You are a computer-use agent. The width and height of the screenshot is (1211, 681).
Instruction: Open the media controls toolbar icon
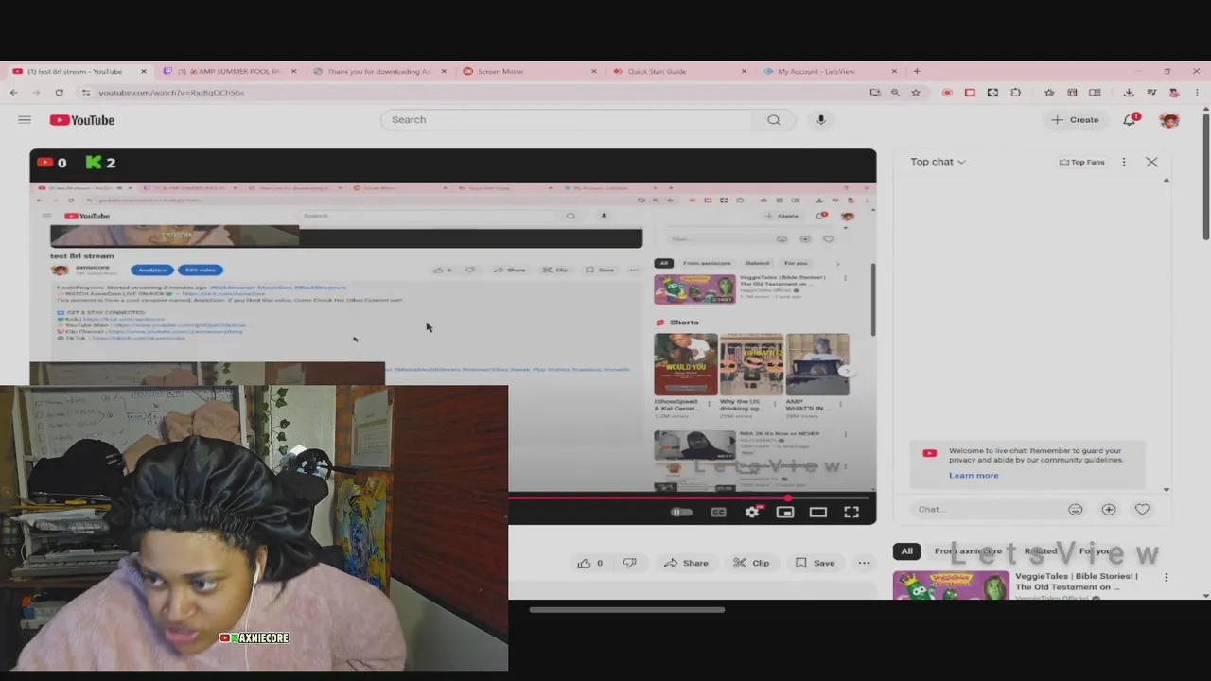pyautogui.click(x=1151, y=93)
